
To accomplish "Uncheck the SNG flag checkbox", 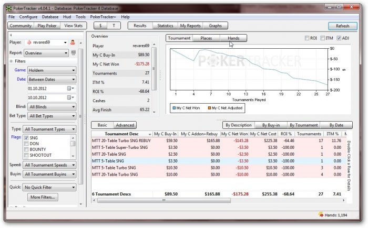I will (x=26, y=138).
